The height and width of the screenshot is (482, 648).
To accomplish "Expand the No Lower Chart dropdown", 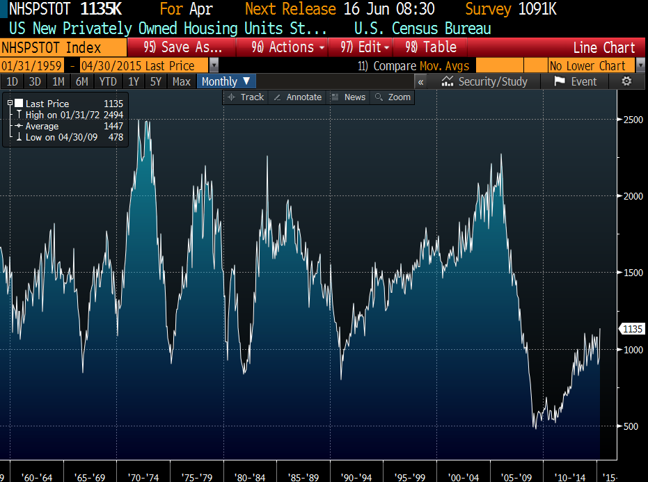I will click(640, 65).
